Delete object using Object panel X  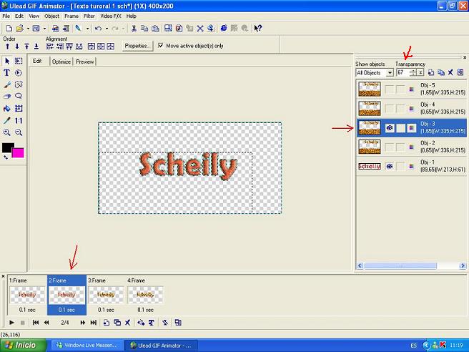450,72
